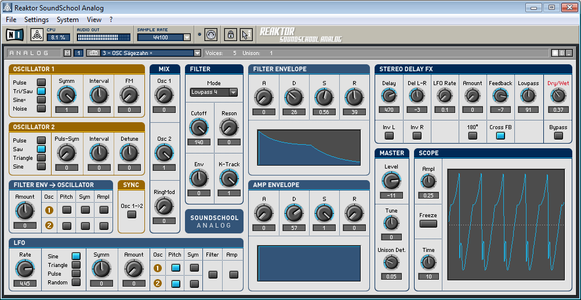
Task: Click the RingMod mix knob
Action: click(164, 206)
